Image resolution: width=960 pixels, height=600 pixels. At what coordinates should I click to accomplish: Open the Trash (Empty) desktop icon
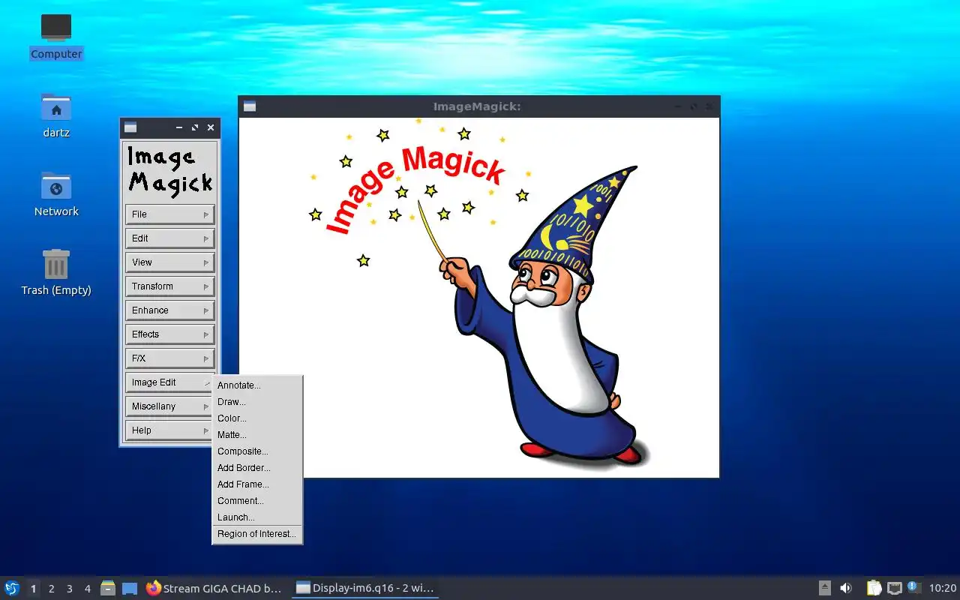click(56, 272)
